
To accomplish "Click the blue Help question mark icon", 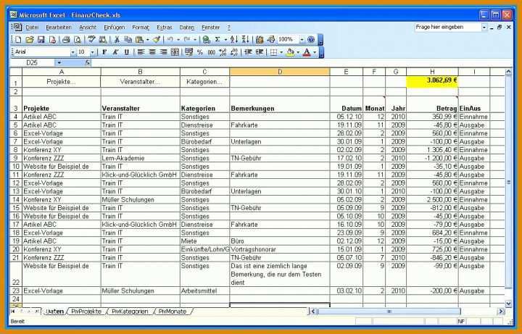I will pyautogui.click(x=311, y=40).
